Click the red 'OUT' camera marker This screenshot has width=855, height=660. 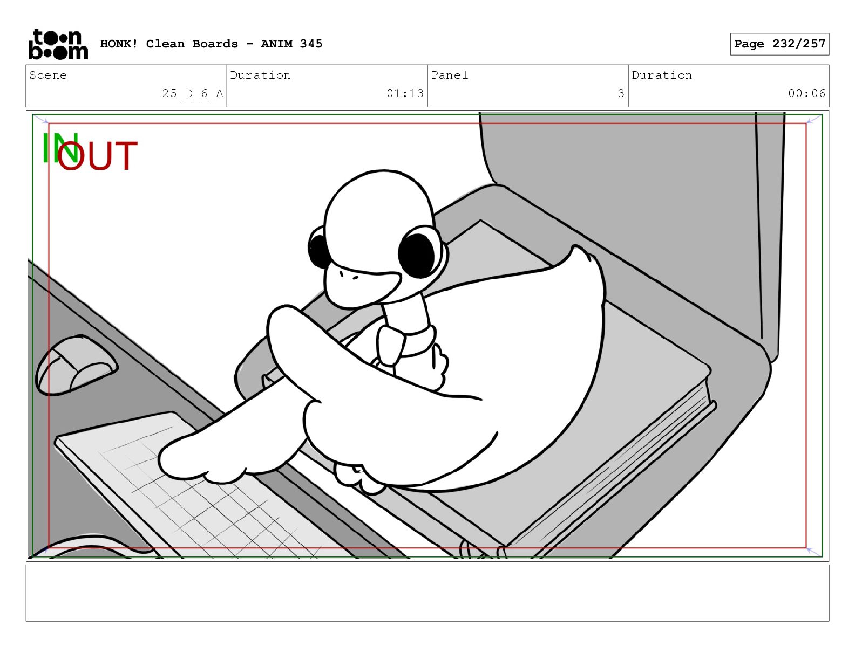tap(98, 156)
